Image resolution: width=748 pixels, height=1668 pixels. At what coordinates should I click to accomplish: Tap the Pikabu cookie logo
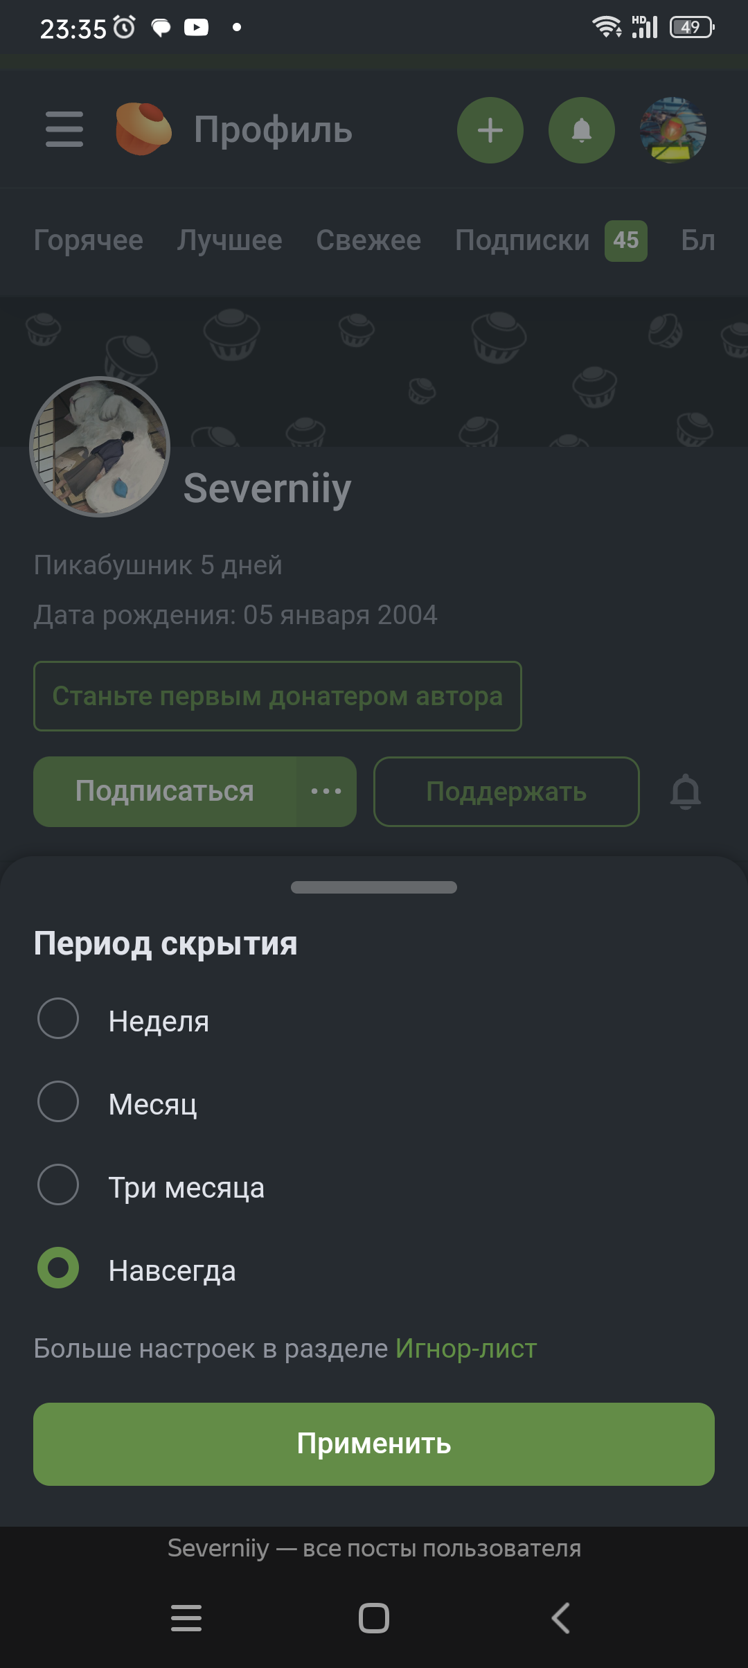(143, 129)
